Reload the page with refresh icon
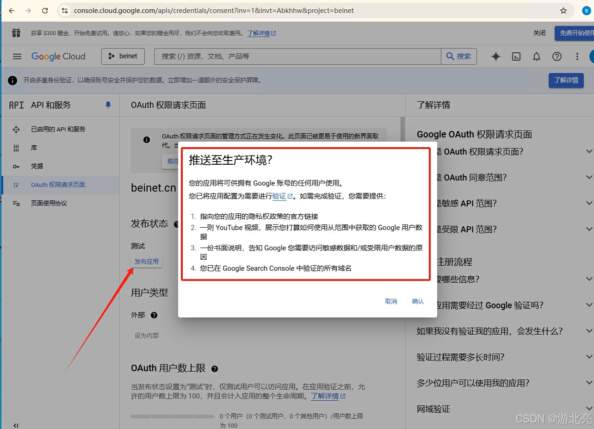Screen dimensions: 594x429 (45, 10)
